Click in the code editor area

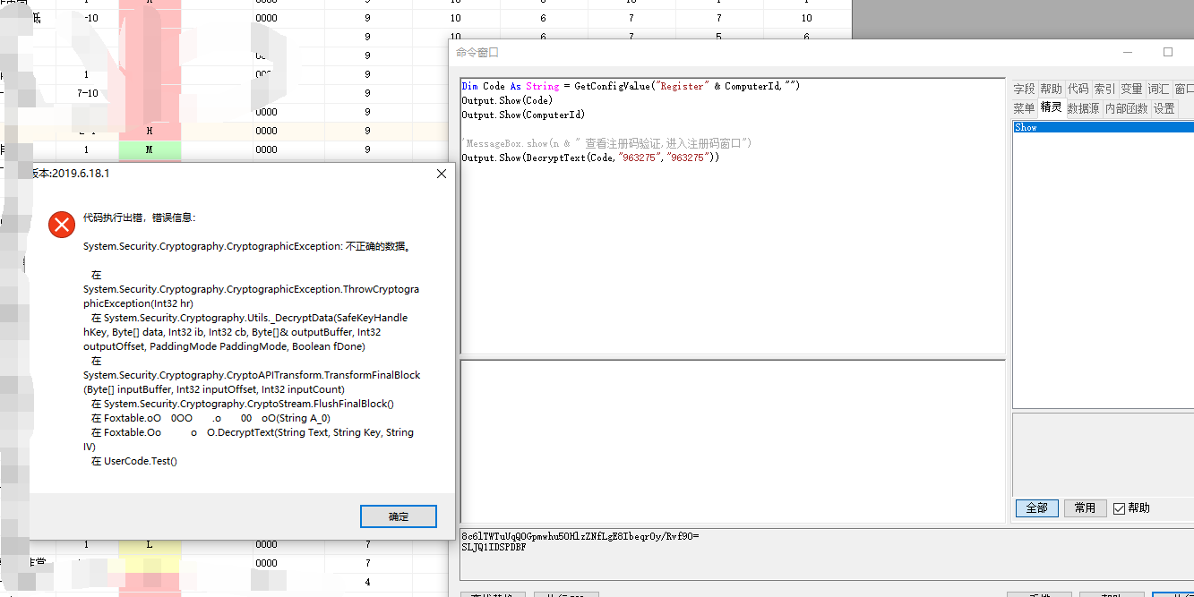pyautogui.click(x=732, y=260)
